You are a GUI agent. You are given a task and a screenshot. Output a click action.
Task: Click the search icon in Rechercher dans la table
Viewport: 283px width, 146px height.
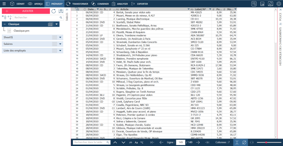click(x=108, y=142)
